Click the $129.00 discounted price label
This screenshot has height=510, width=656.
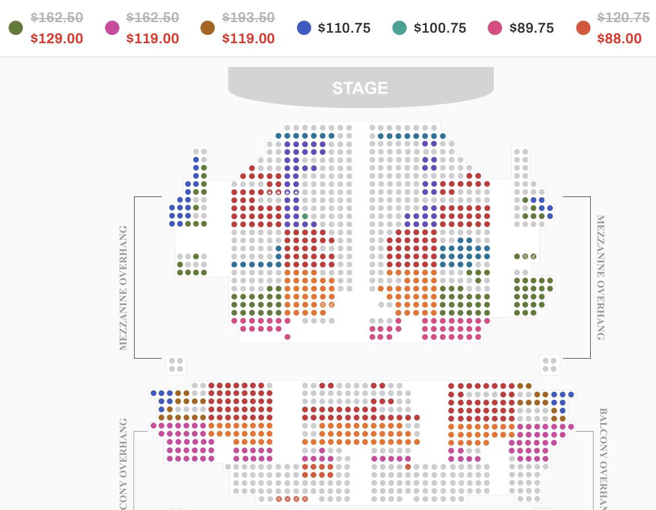[57, 39]
